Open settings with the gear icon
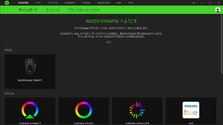The image size is (223, 125). click(194, 3)
